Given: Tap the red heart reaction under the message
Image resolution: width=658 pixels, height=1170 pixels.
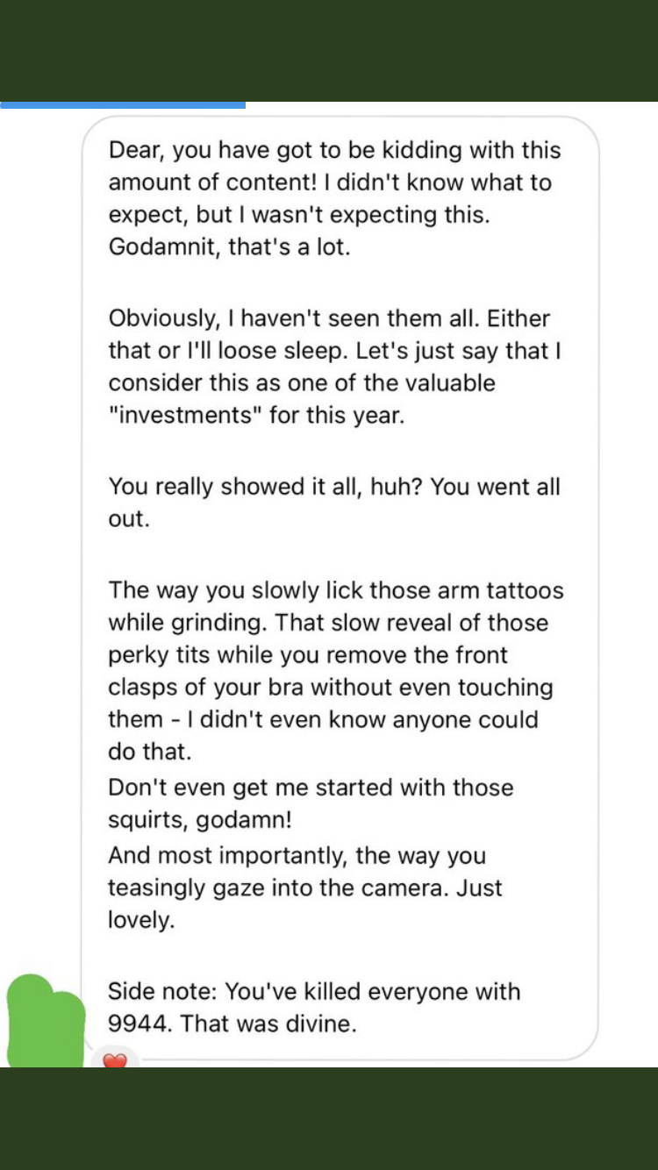Looking at the screenshot, I should 115,1059.
